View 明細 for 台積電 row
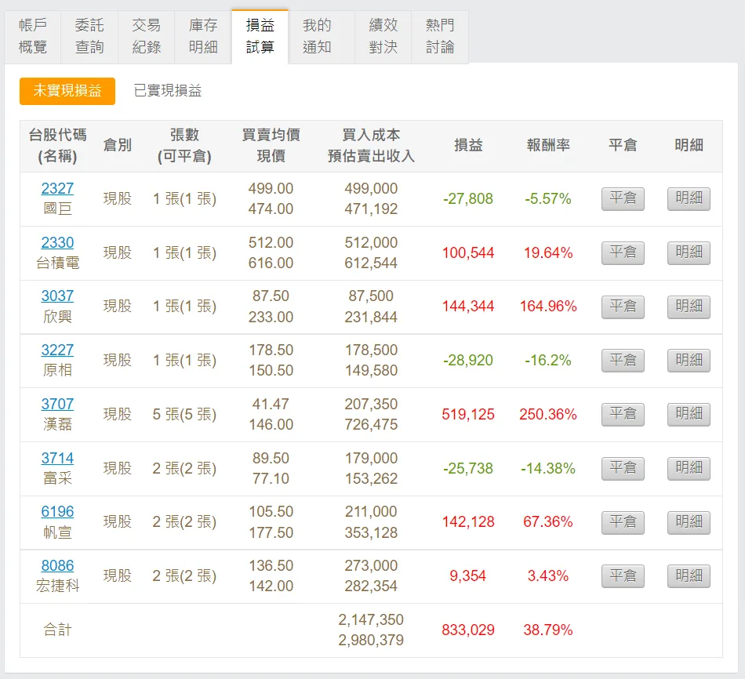The image size is (745, 679). (x=689, y=252)
